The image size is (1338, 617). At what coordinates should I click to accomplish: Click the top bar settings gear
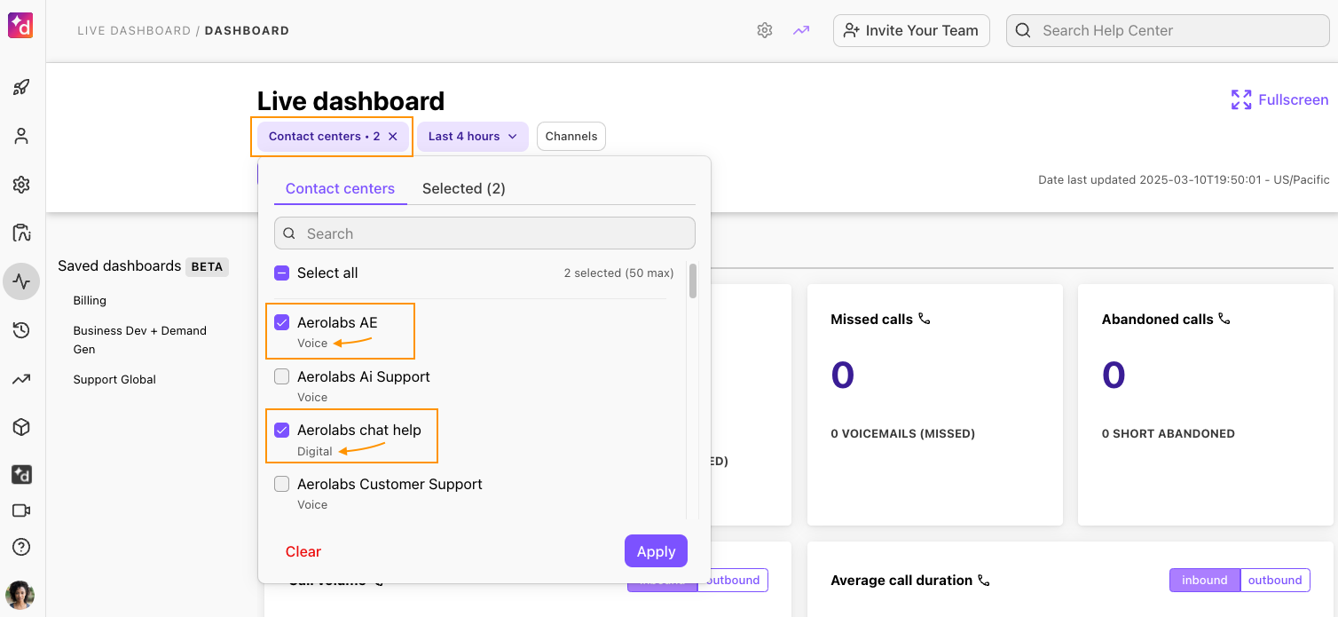[765, 30]
